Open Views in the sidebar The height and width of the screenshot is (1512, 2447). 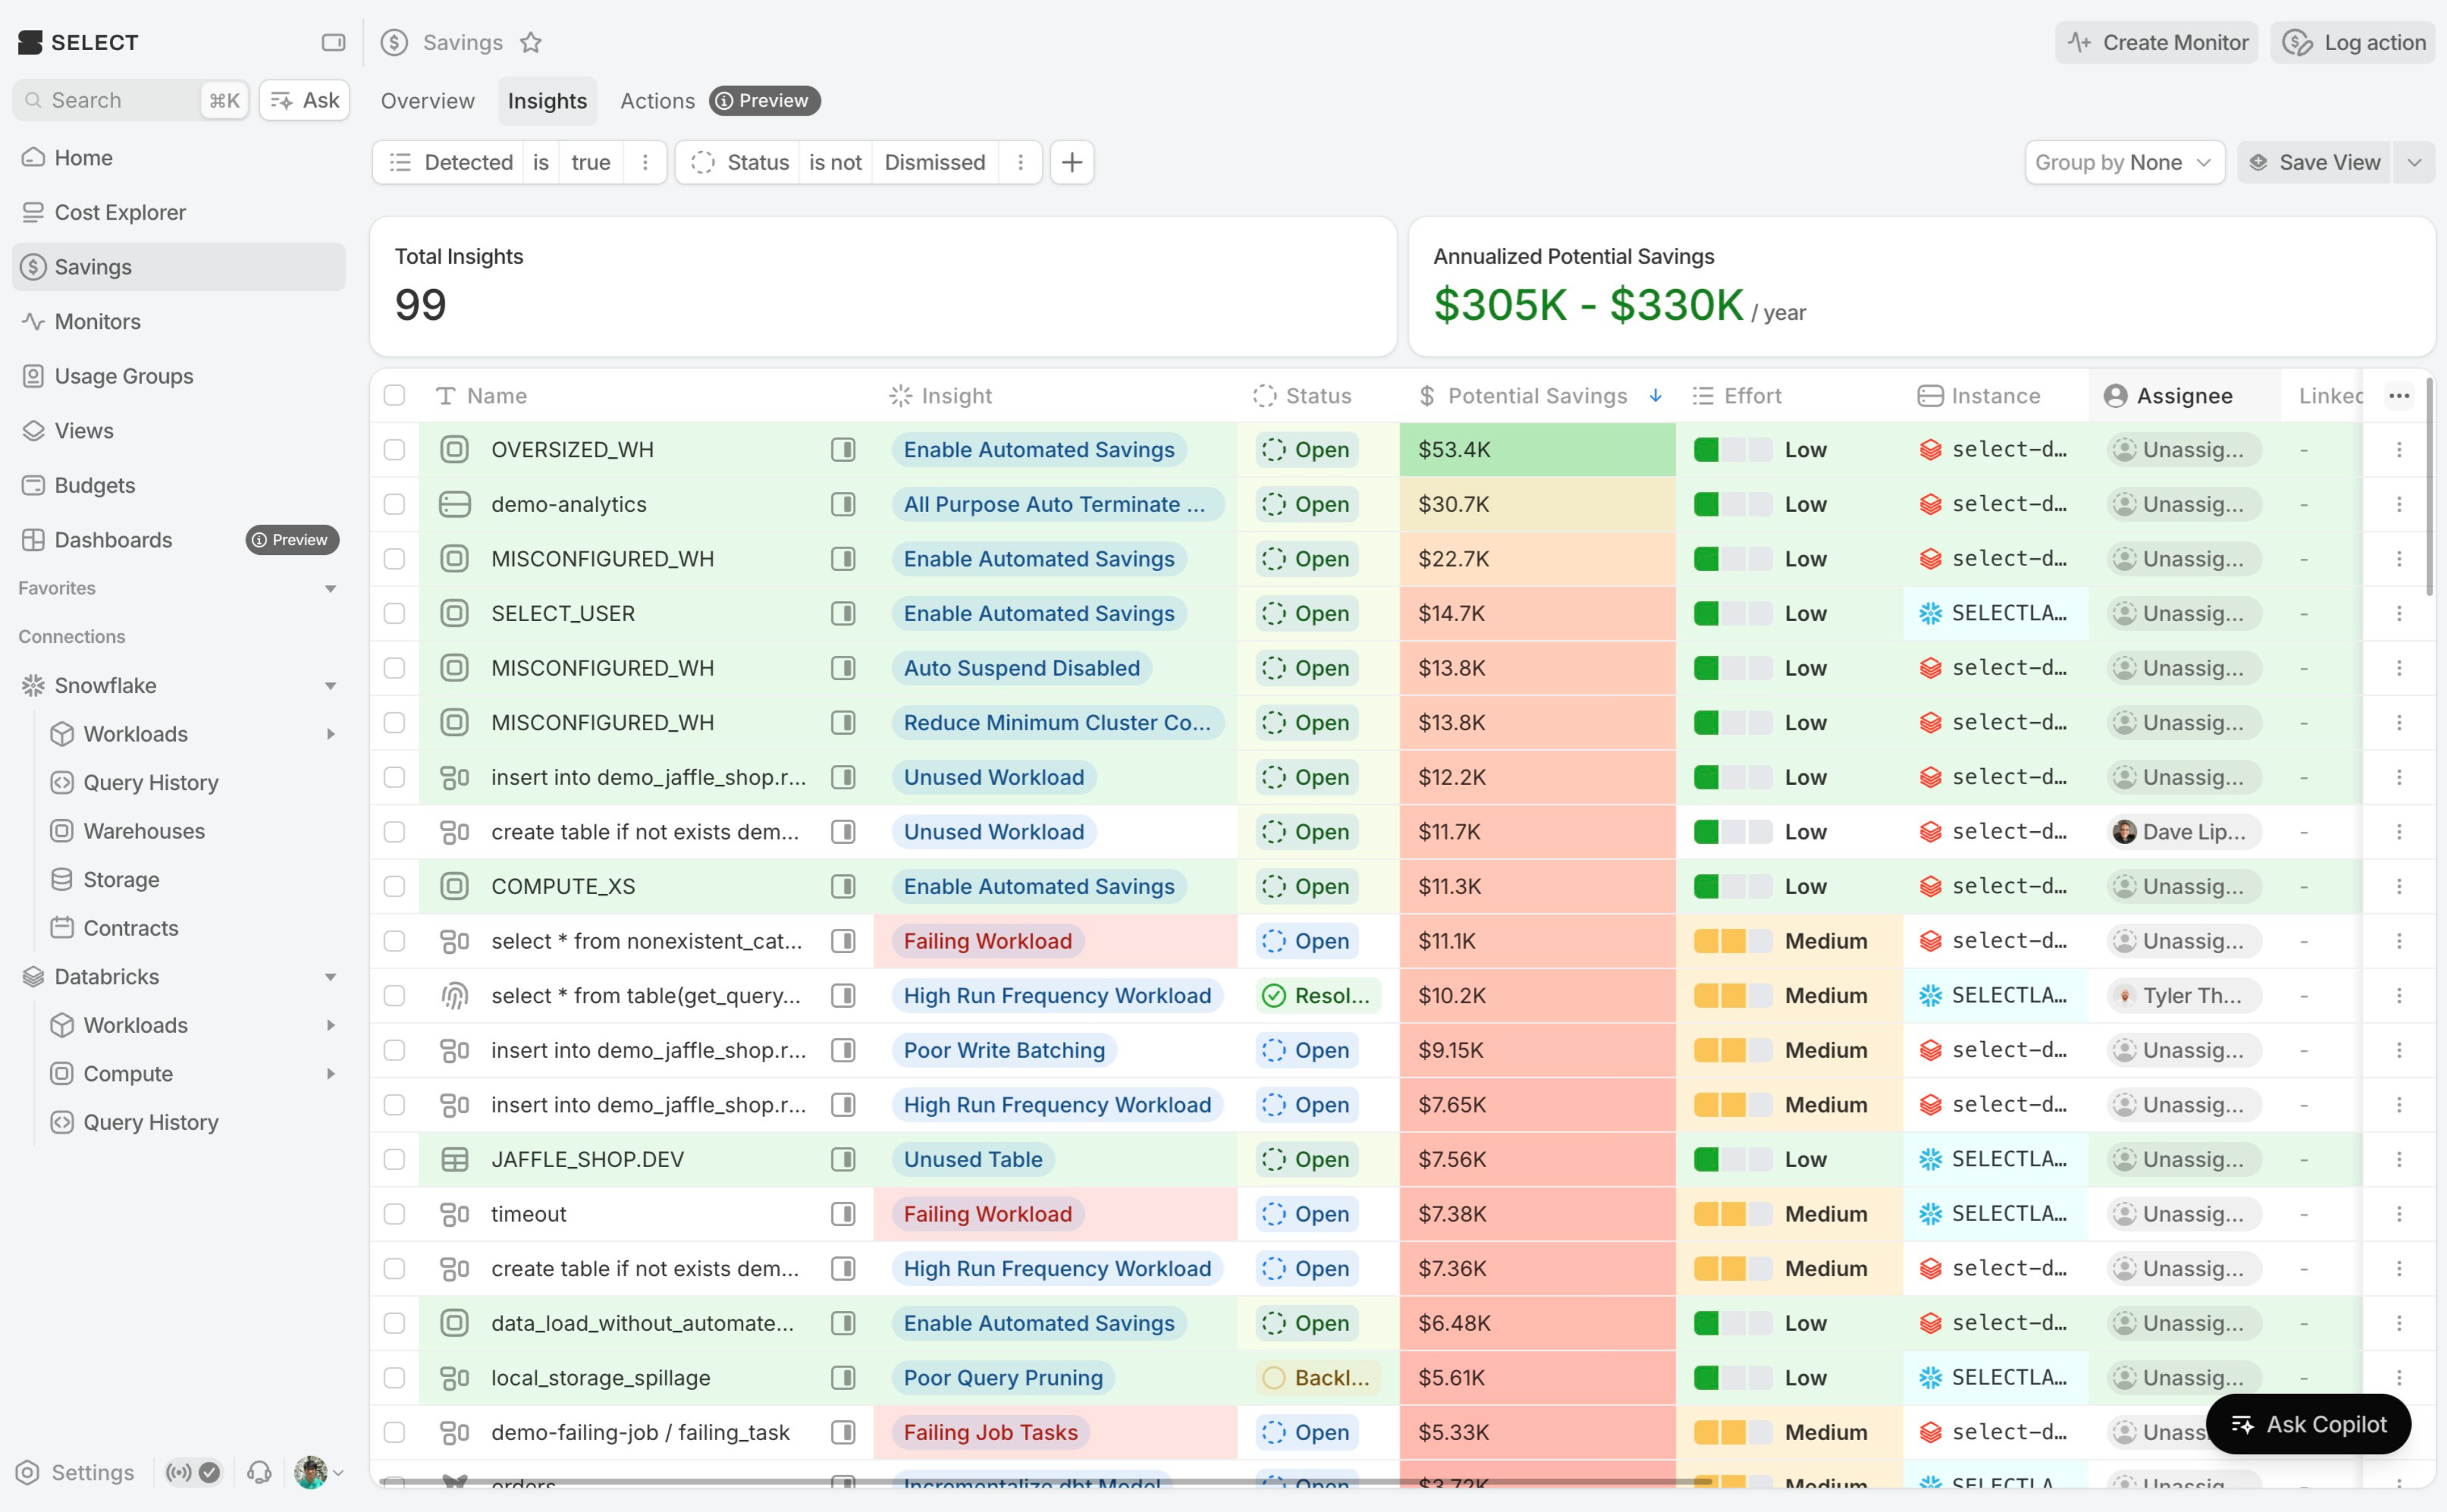coord(179,430)
